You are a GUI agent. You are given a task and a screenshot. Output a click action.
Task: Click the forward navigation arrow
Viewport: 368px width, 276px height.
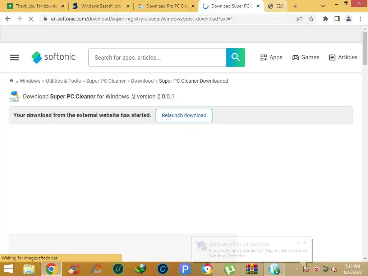pos(19,19)
